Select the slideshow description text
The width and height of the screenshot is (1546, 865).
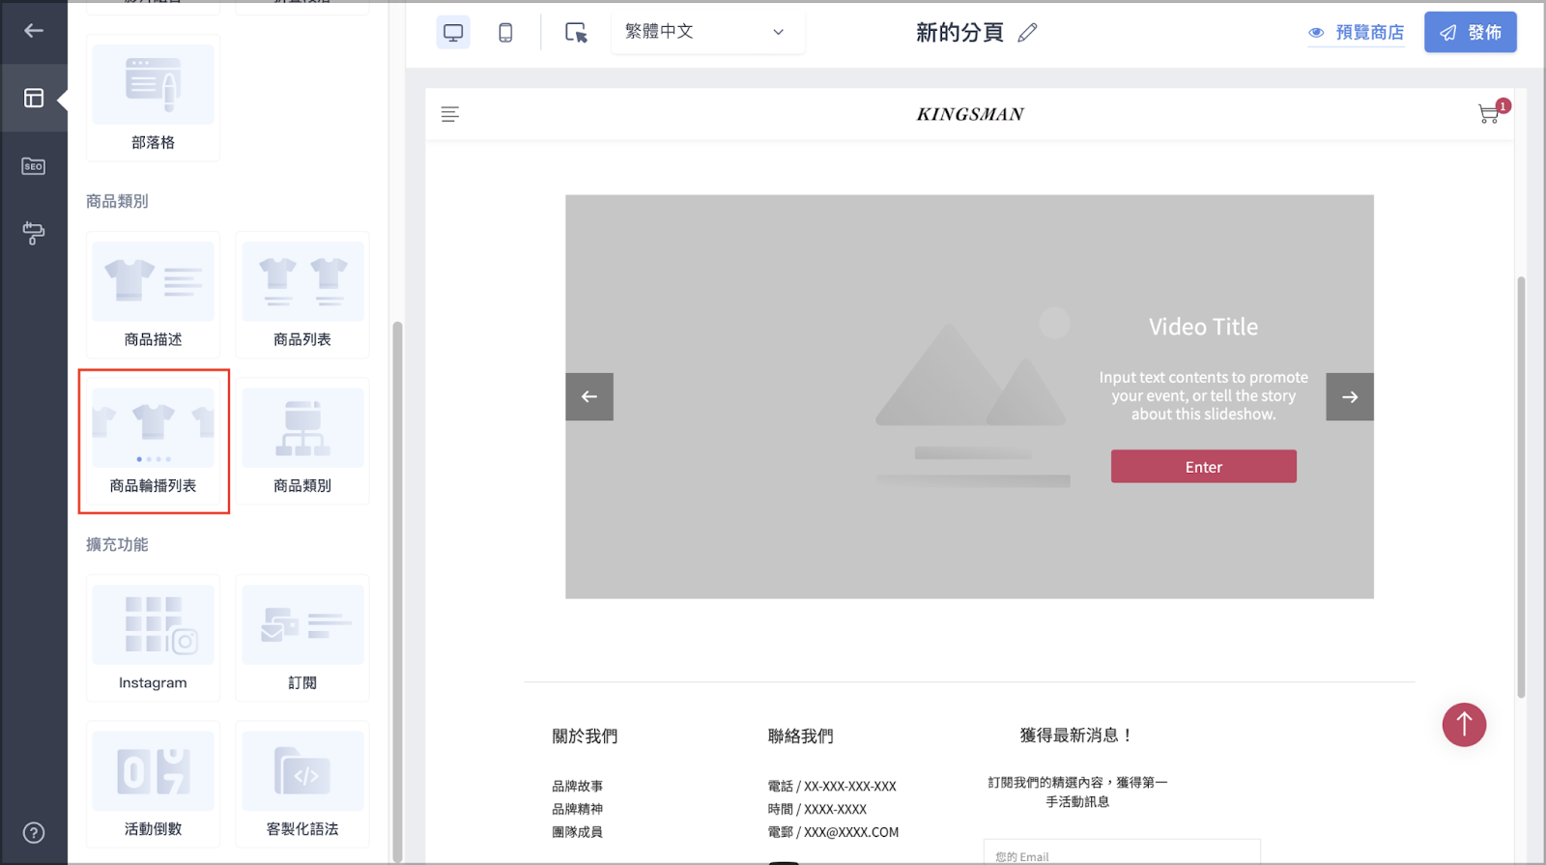tap(1203, 396)
